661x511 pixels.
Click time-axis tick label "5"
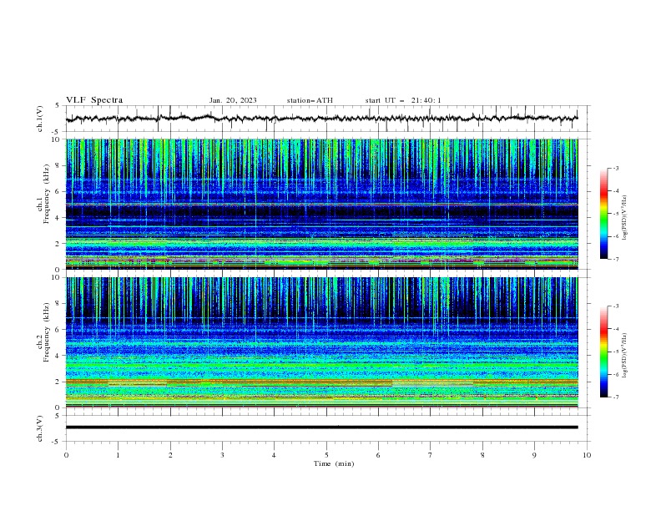coord(326,455)
